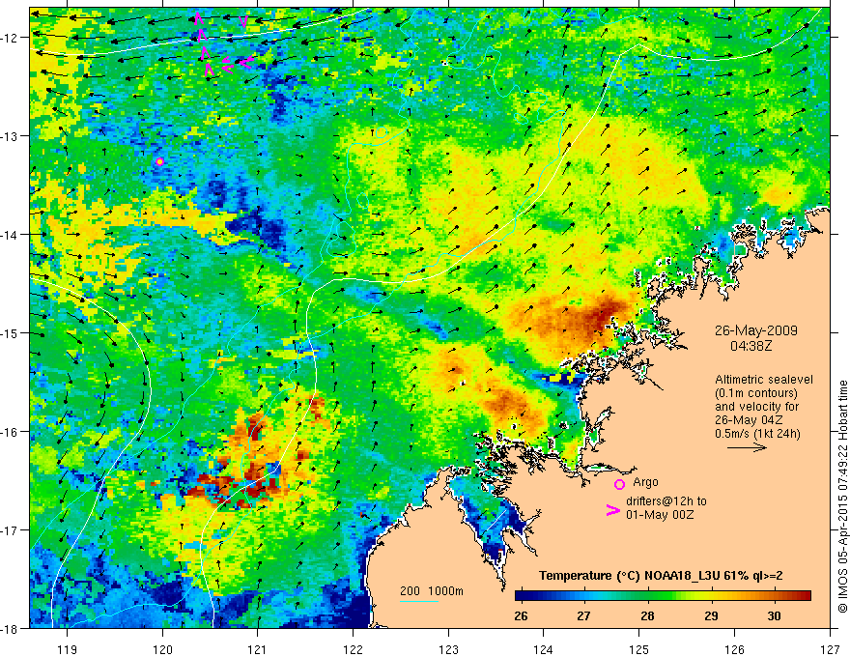Click the 'drifters@12h to' legend text

(x=666, y=500)
